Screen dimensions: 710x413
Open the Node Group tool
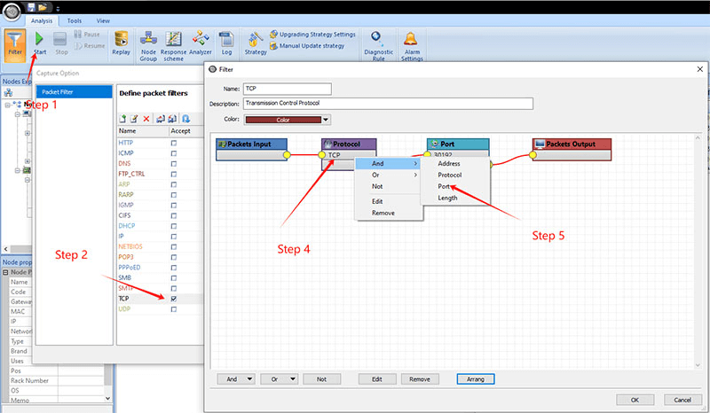pyautogui.click(x=148, y=40)
